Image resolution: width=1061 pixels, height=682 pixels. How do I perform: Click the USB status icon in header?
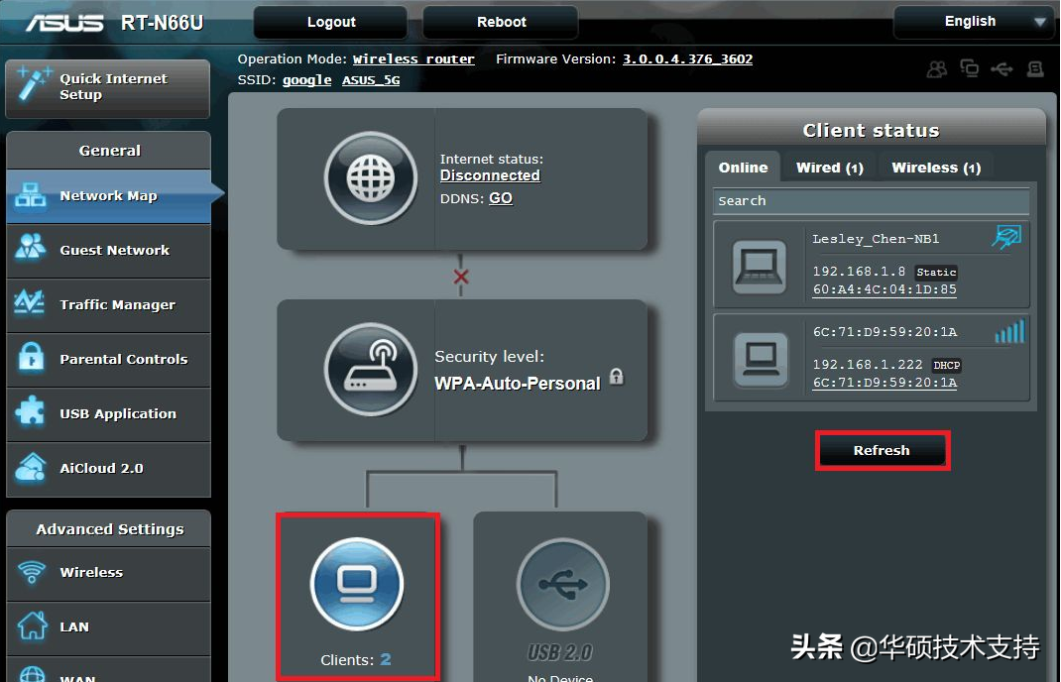[1002, 68]
